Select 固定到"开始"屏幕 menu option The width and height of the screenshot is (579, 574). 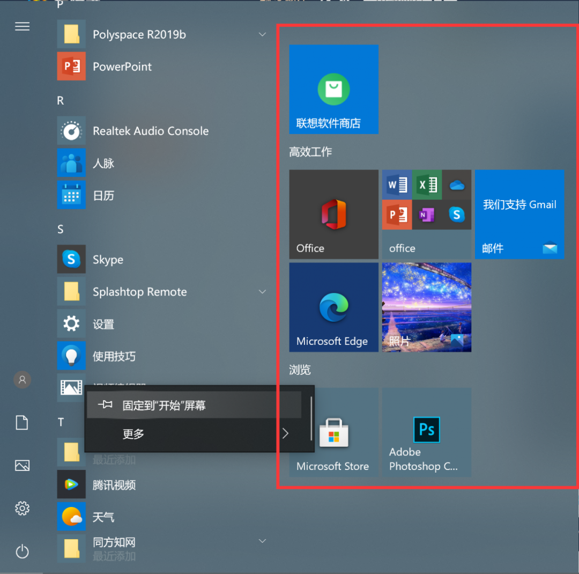[x=194, y=405]
